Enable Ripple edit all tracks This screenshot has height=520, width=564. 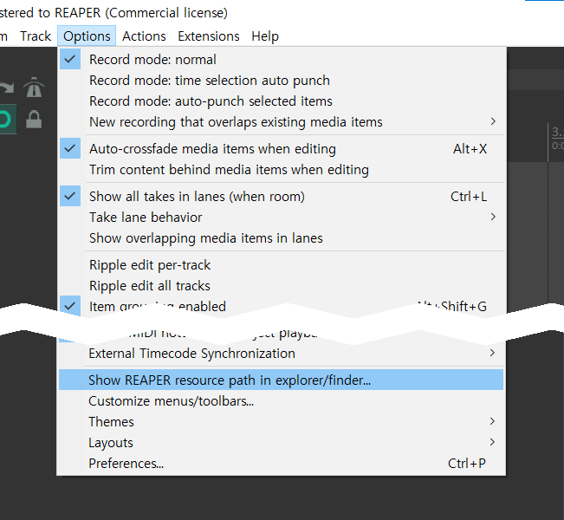tap(282, 286)
